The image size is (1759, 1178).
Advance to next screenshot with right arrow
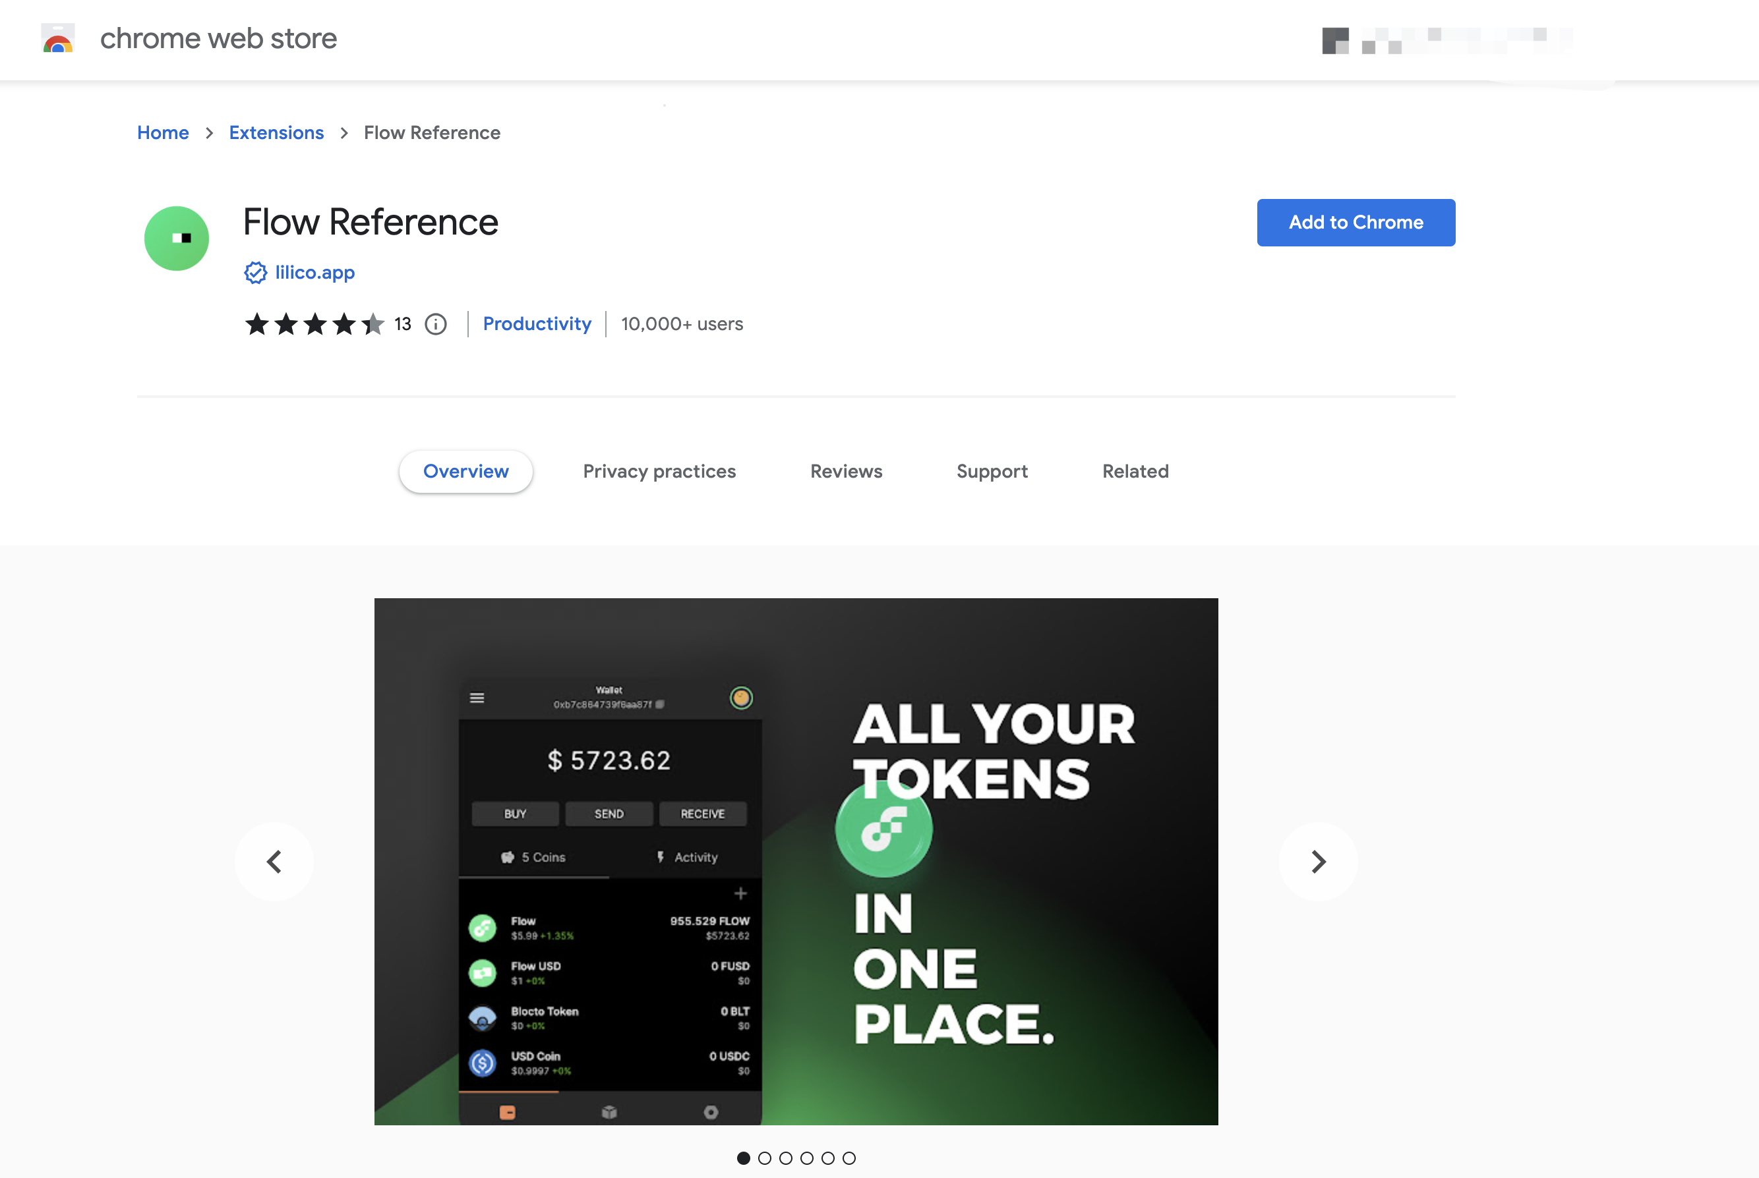coord(1318,862)
